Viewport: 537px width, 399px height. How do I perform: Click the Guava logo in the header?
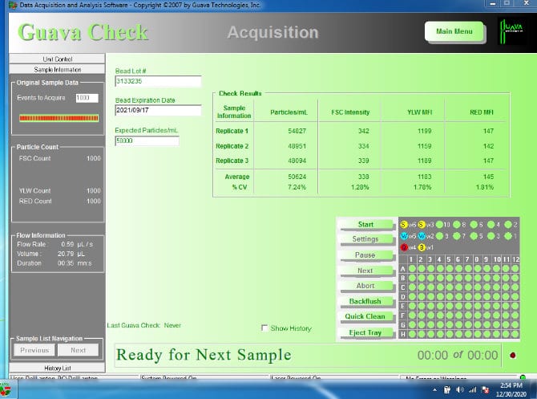coord(511,31)
